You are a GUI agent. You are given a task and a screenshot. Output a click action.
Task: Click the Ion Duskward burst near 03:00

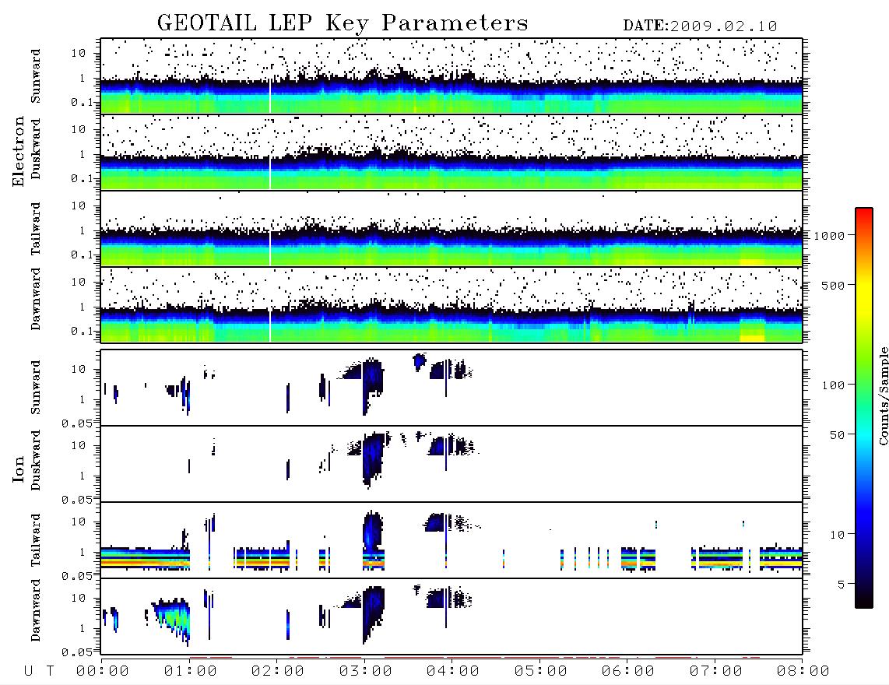[373, 458]
